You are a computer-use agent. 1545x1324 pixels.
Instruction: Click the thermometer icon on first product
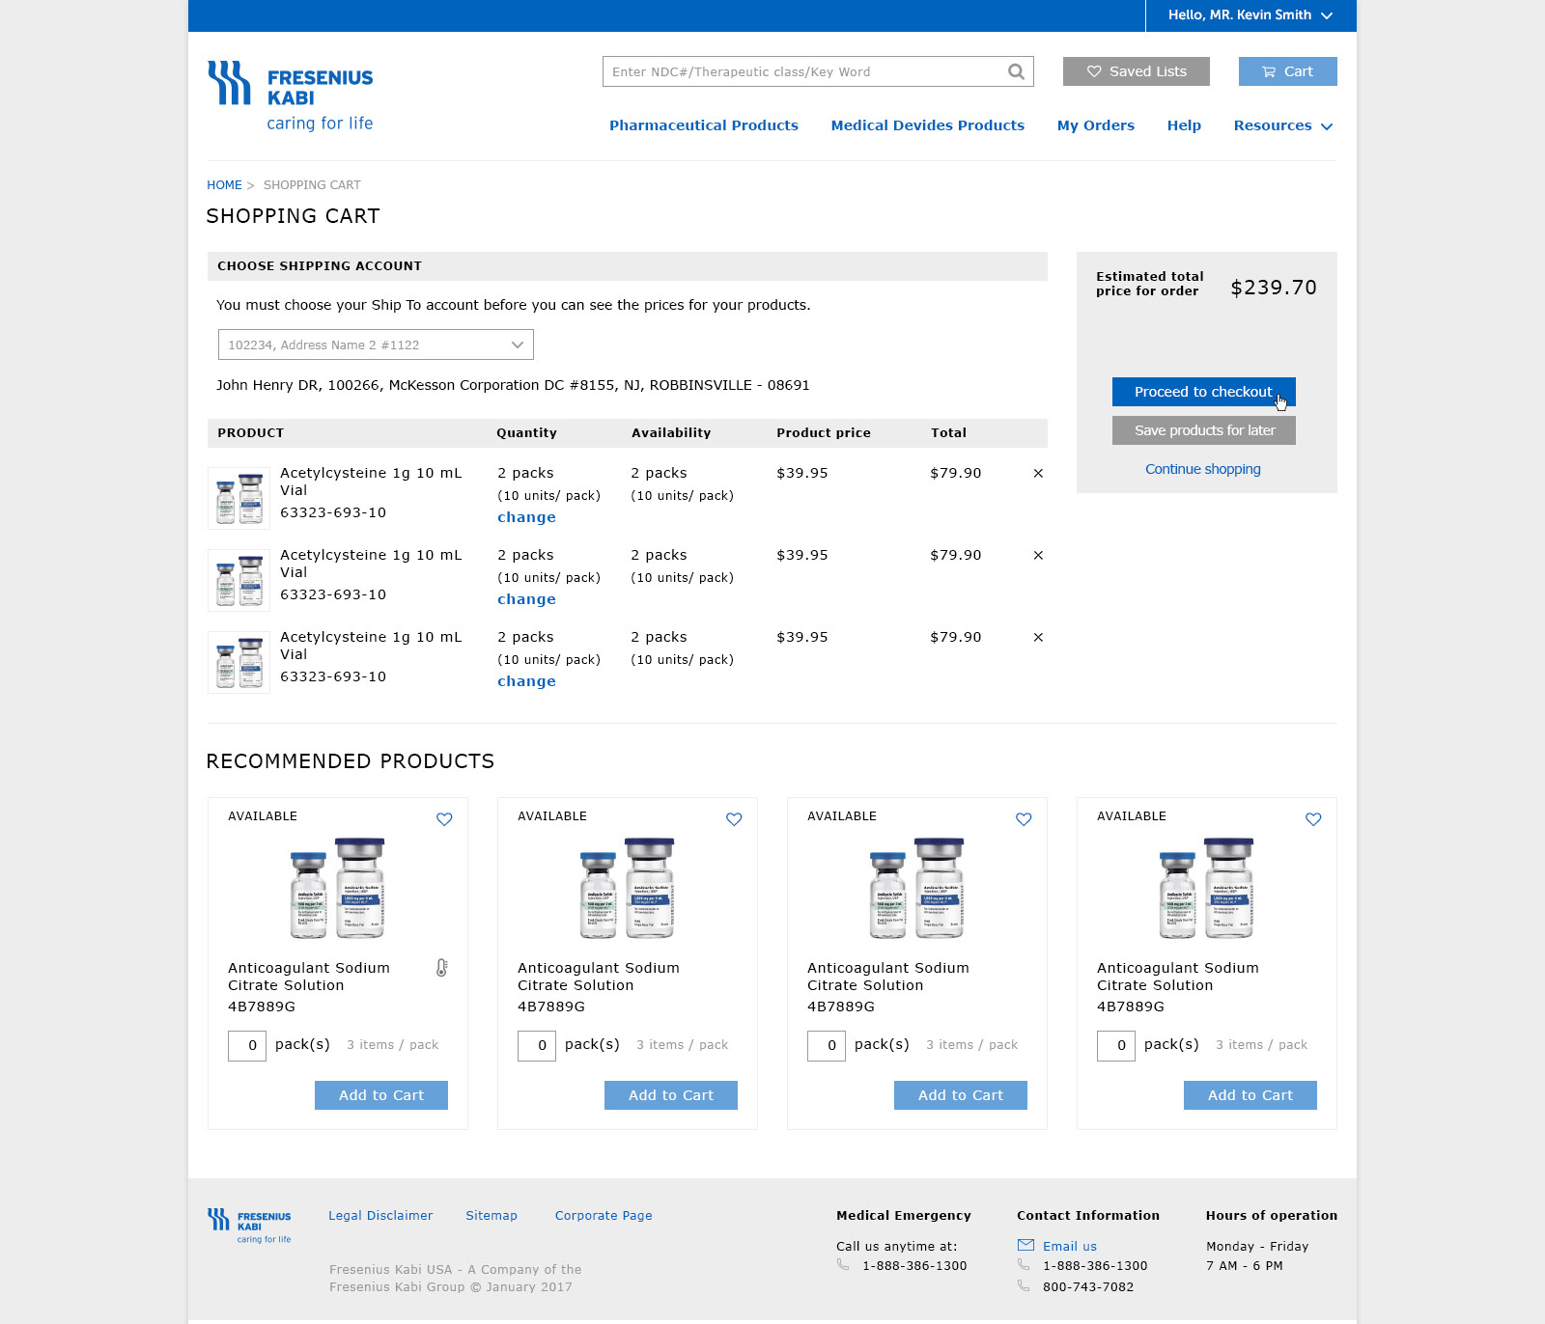441,968
